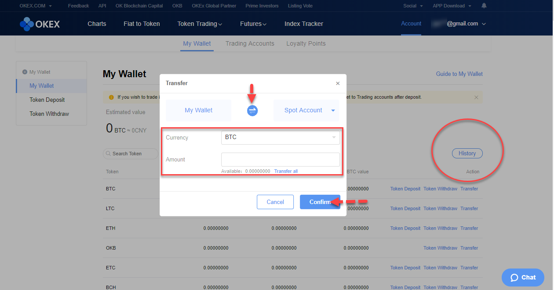Click the History button
The image size is (554, 290).
click(467, 154)
